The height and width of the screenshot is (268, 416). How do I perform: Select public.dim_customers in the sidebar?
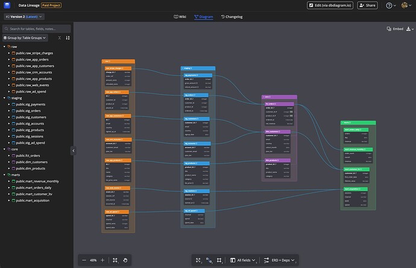point(31,162)
